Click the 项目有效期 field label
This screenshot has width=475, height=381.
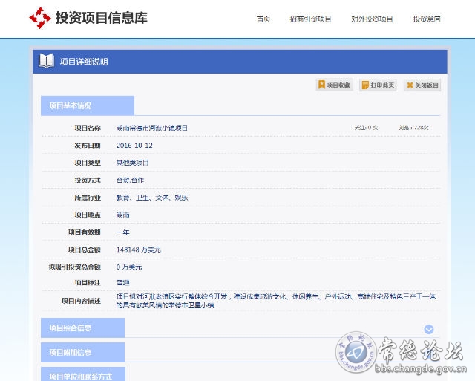pos(84,232)
